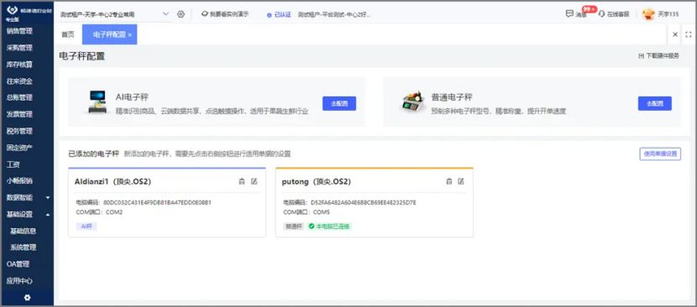Collapse the 基础设置 sidebar menu
Screen dimensions: 697x307
(x=27, y=214)
